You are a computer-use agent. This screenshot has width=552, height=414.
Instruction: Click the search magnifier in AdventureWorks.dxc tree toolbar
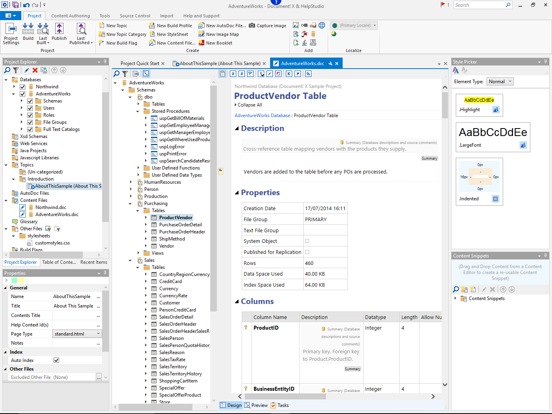tap(116, 74)
